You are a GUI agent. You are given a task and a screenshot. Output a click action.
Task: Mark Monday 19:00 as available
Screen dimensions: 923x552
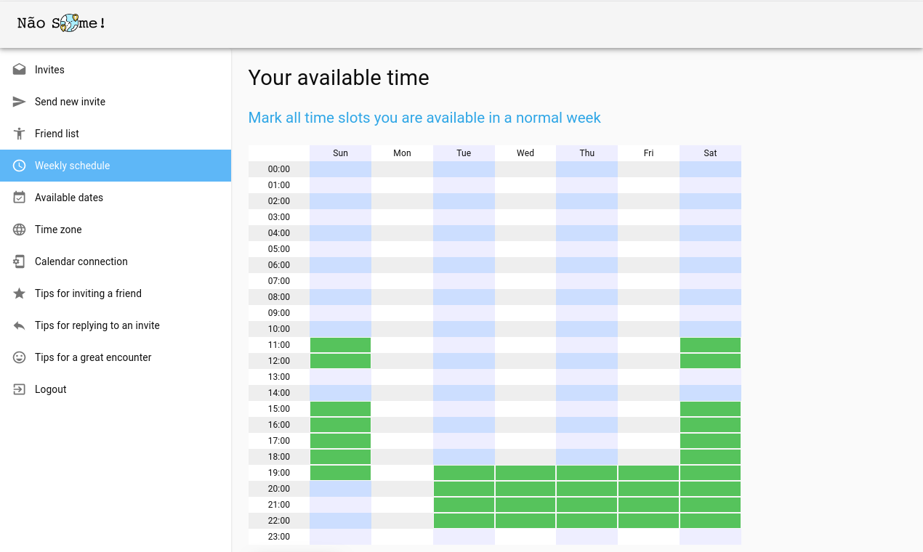click(402, 473)
